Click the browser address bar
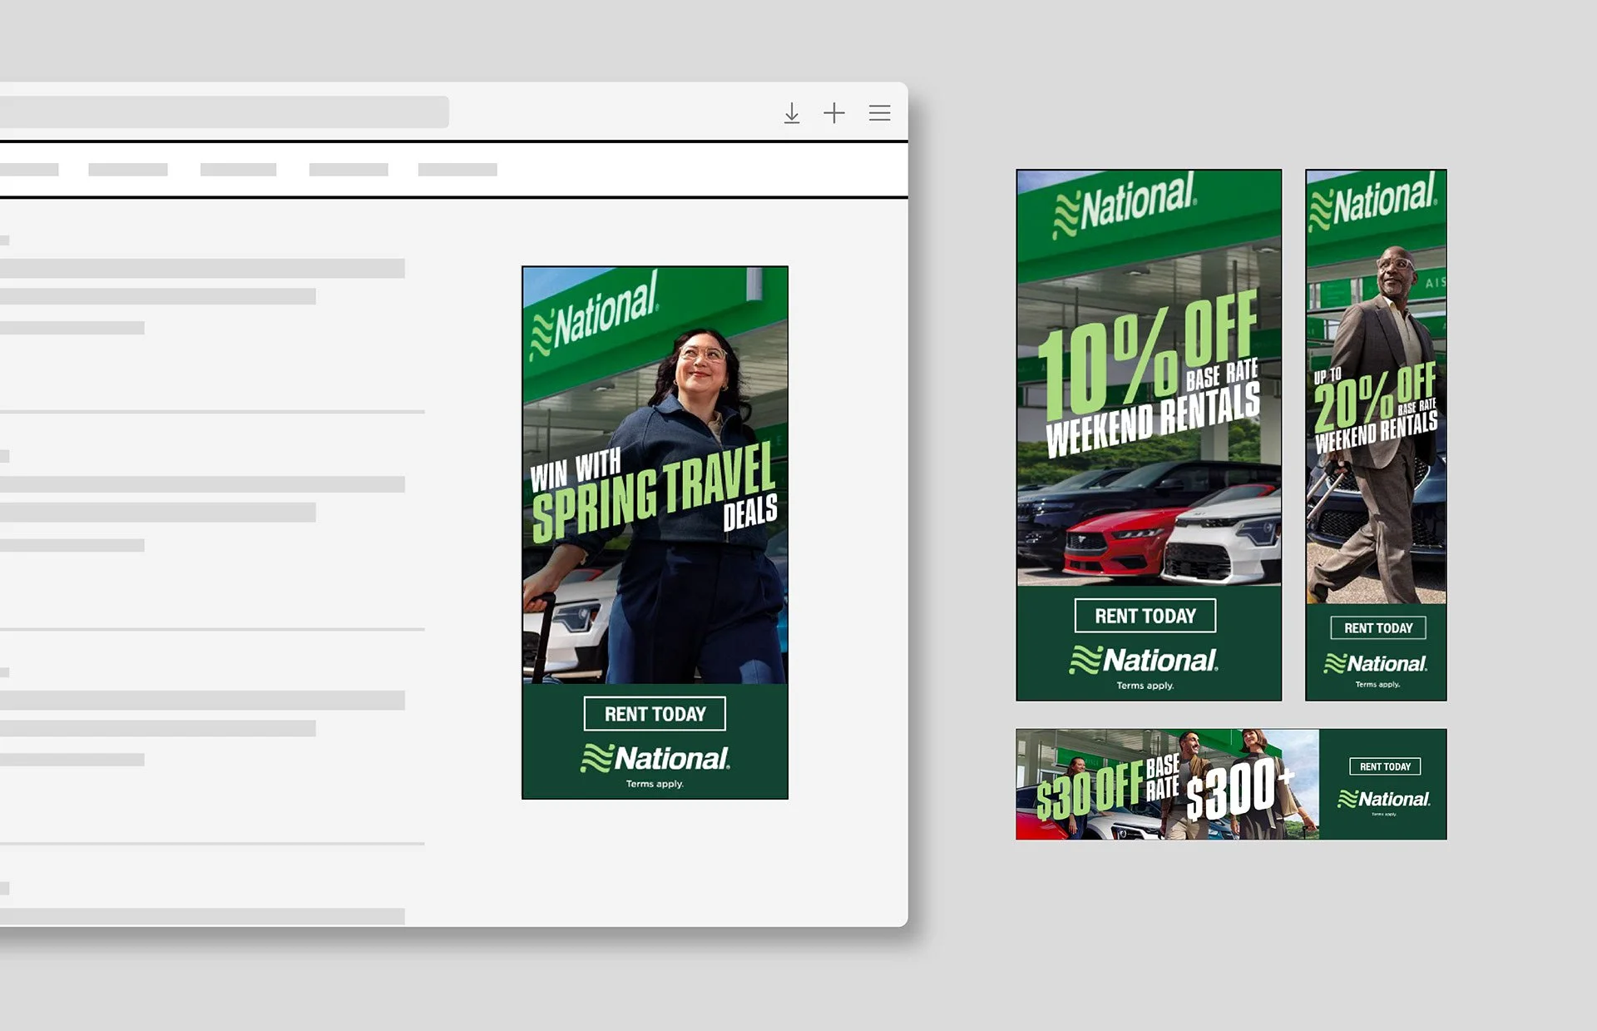 225,112
